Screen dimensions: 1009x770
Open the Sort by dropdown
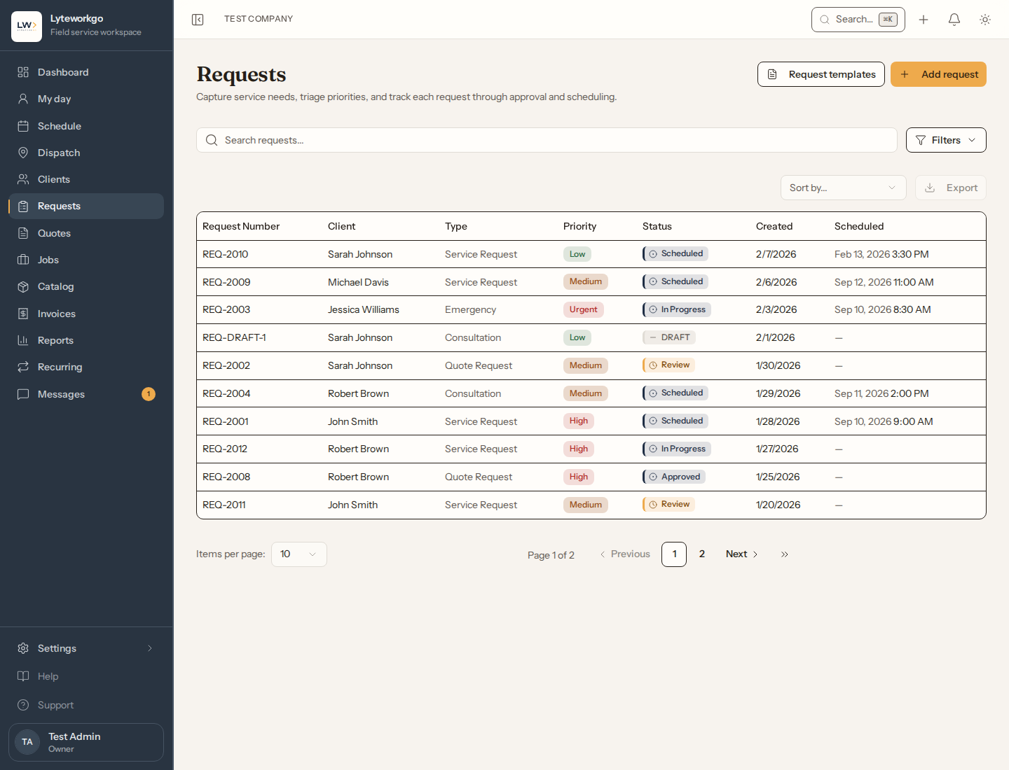point(844,188)
